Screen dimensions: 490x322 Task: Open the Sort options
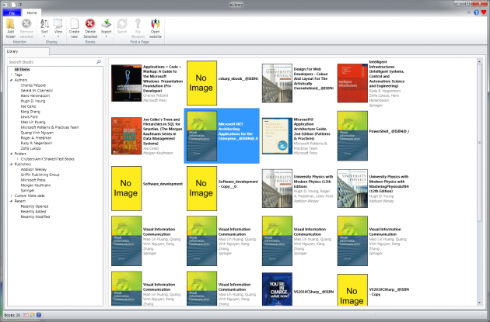tap(44, 28)
